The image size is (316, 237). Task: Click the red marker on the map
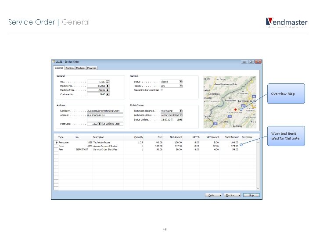click(x=235, y=109)
